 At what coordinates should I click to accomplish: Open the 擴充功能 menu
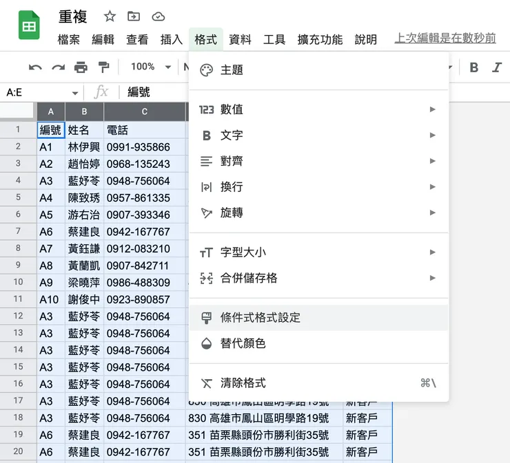(x=320, y=39)
